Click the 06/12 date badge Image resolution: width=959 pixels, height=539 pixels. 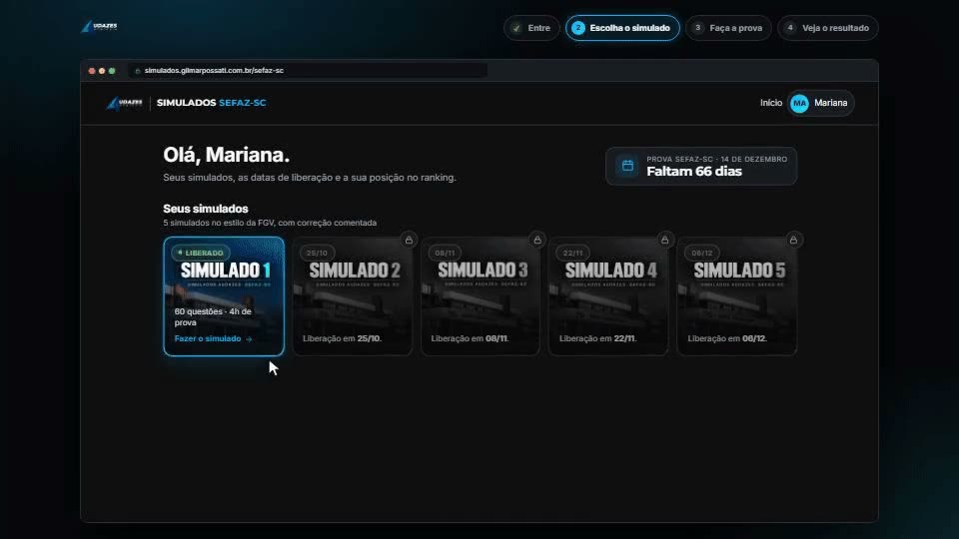pos(701,253)
